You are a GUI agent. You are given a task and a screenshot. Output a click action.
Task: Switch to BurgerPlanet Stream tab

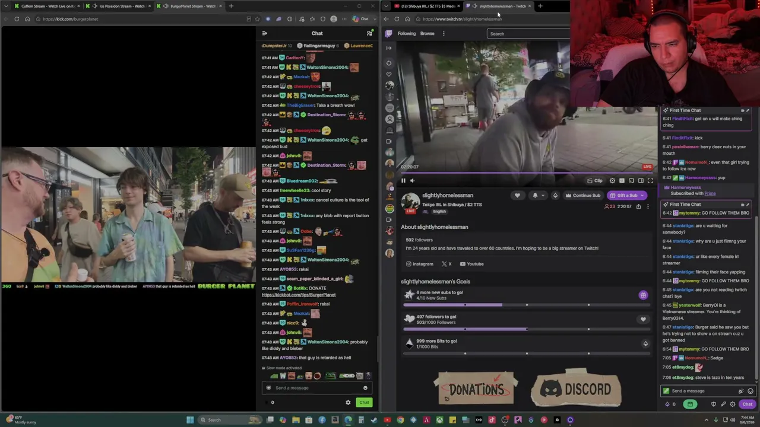(189, 6)
